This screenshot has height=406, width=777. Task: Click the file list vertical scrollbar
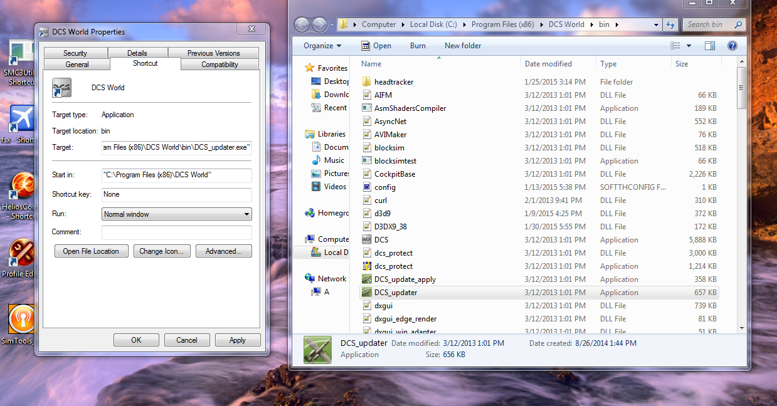[742, 198]
